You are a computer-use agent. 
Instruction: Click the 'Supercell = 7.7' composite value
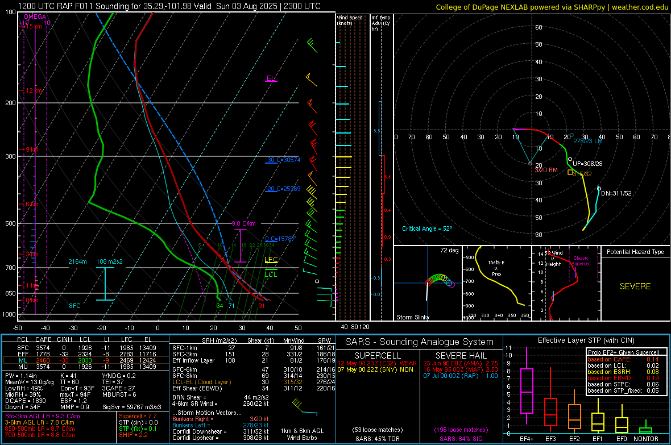(138, 416)
